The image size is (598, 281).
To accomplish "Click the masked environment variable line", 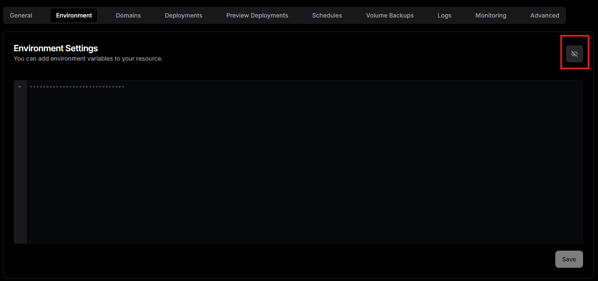I will (77, 87).
